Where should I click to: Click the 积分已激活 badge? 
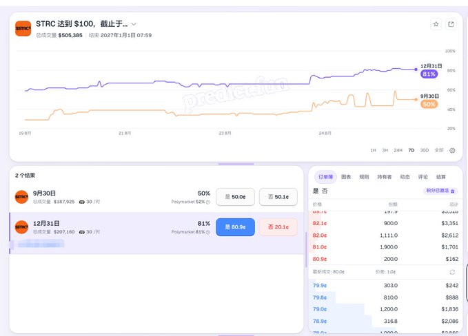[x=440, y=191]
